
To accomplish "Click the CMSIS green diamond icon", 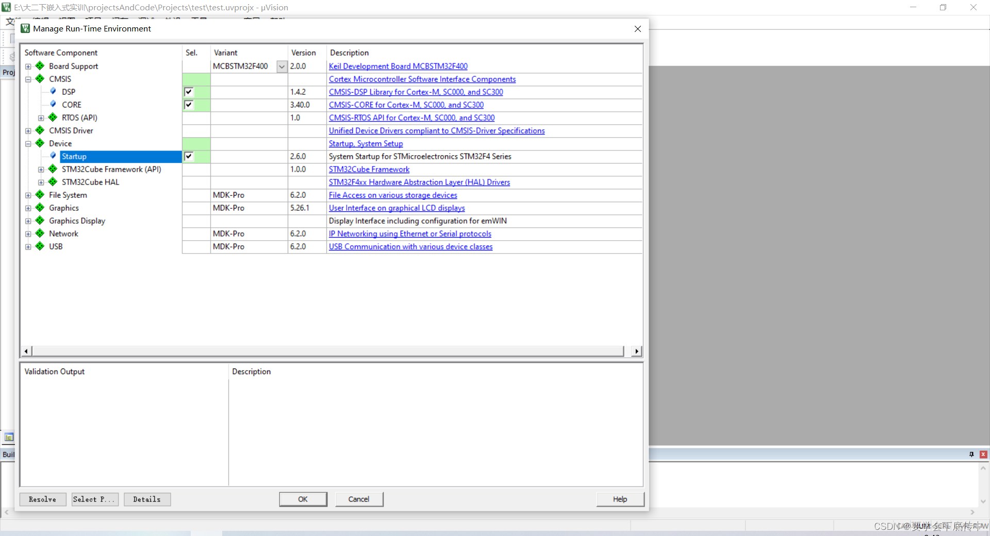I will pyautogui.click(x=40, y=79).
